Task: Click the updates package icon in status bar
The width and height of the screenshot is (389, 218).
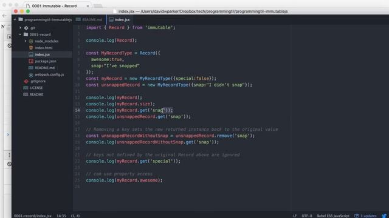Action: 357,216
